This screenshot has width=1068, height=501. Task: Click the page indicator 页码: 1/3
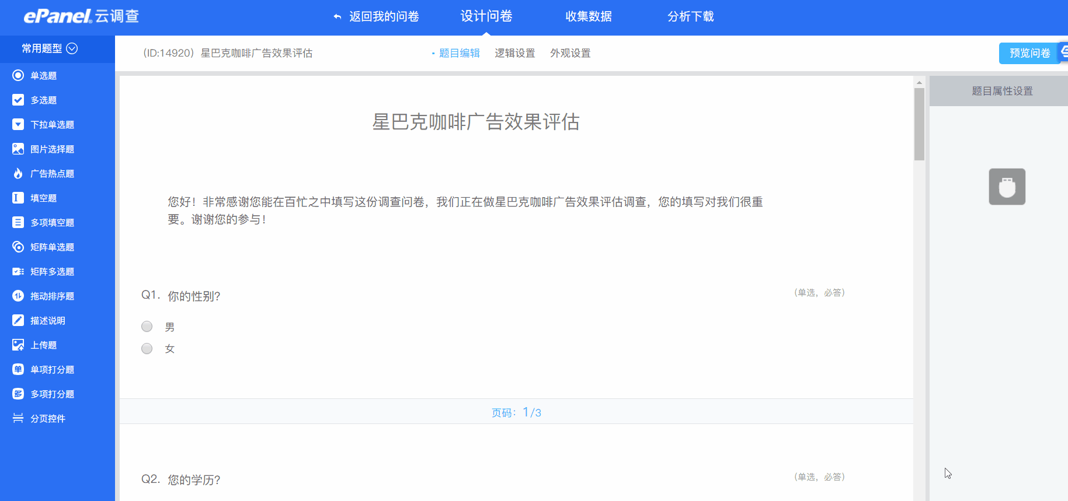516,412
